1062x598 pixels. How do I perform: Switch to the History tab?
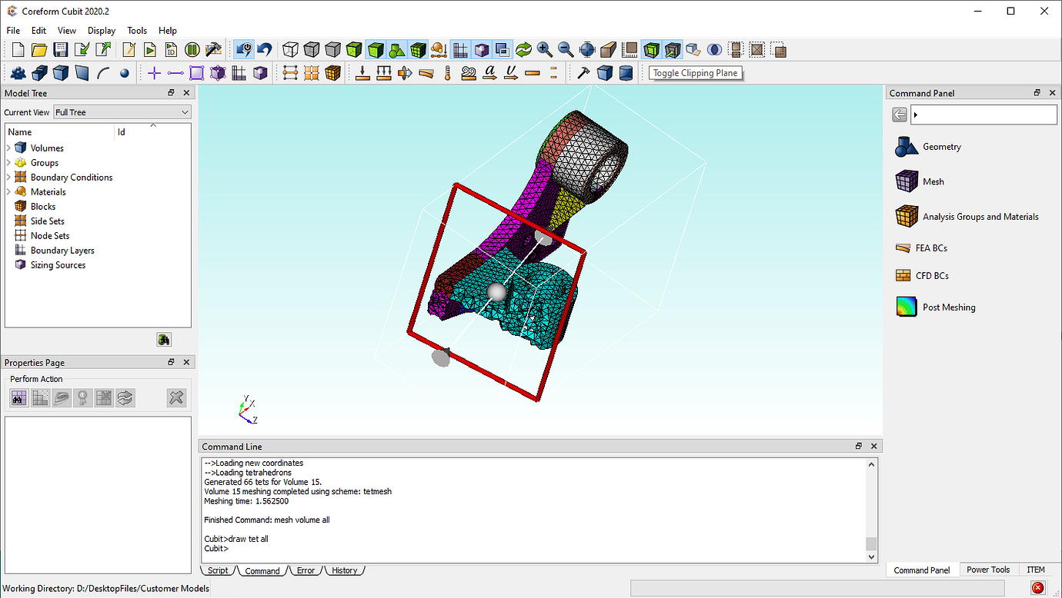[x=345, y=570]
